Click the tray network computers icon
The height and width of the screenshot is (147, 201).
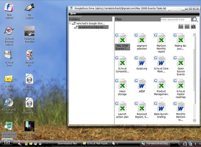[x=191, y=144]
